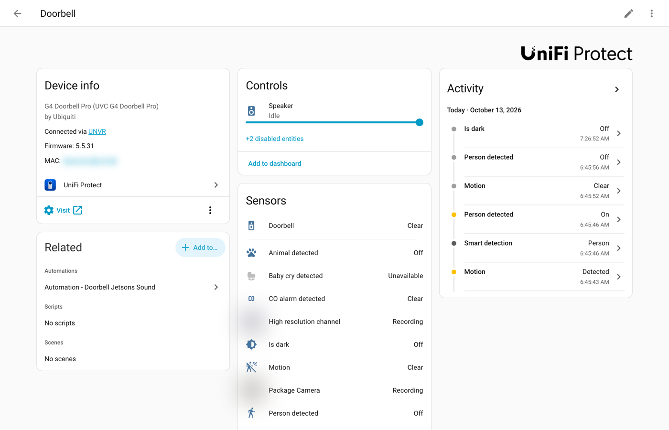This screenshot has width=669, height=430.
Task: Click the Speaker icon in Controls
Action: (x=251, y=111)
